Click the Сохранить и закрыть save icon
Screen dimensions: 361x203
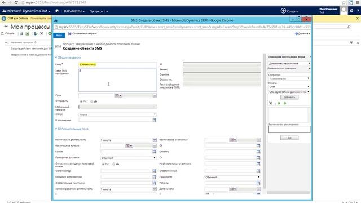[69, 34]
